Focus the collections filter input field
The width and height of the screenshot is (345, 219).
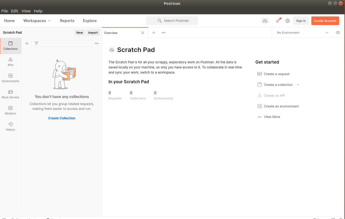point(62,43)
